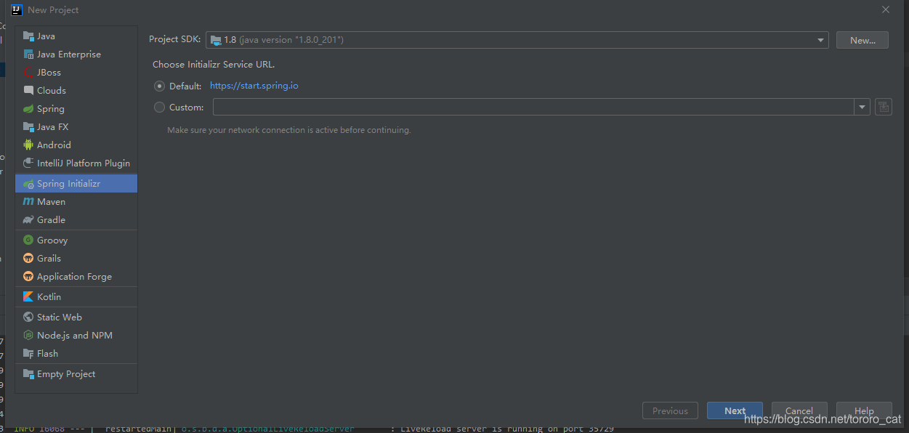Select the Grails label
909x433 pixels.
tap(49, 258)
